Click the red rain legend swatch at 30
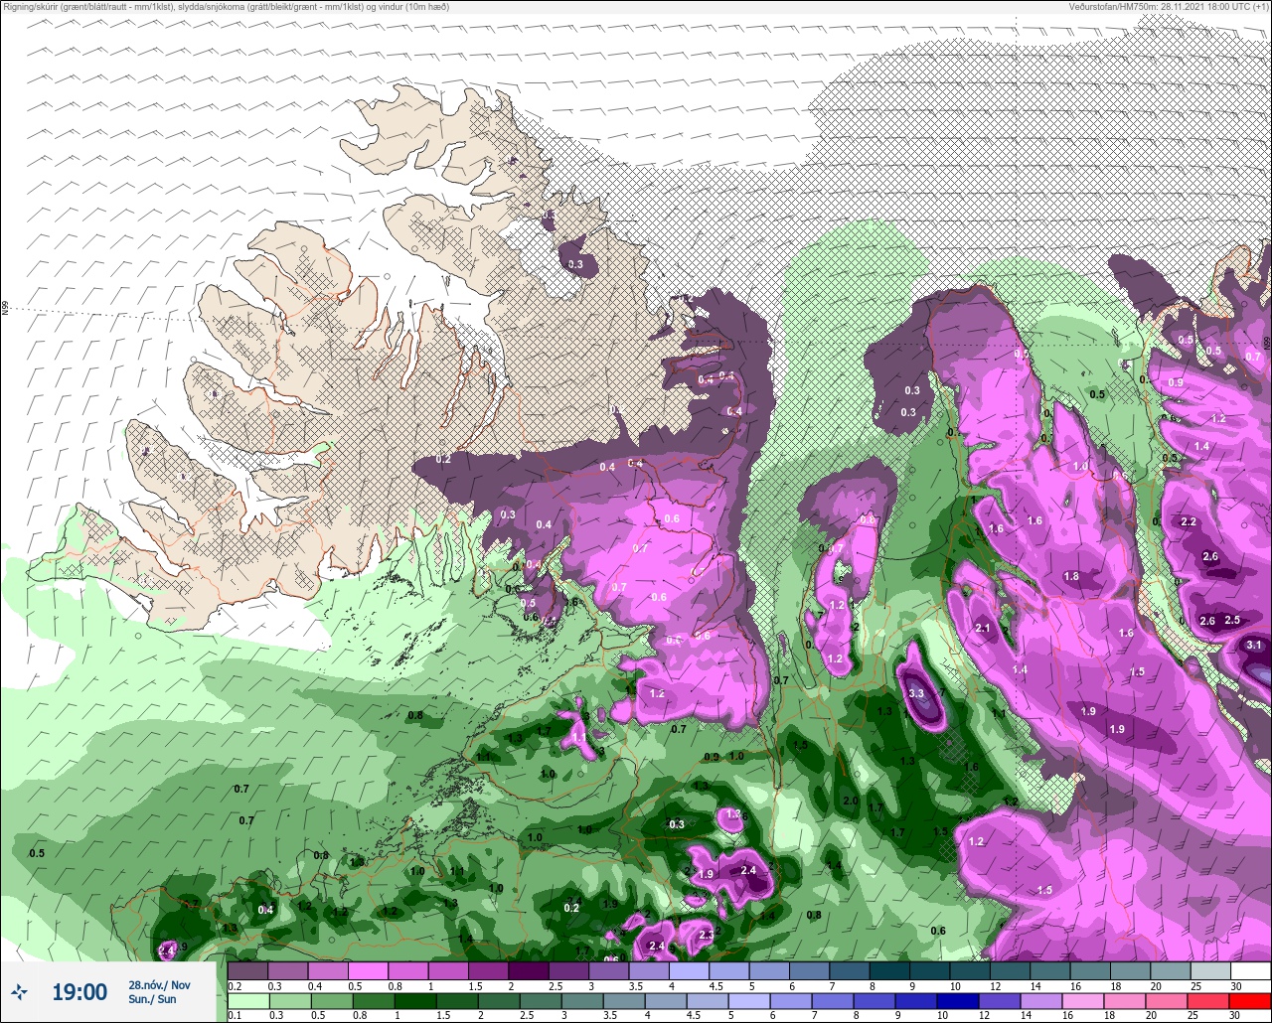 pos(1250,1000)
